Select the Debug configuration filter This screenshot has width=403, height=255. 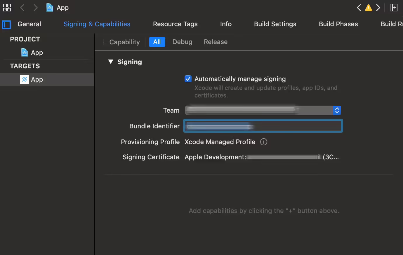182,42
